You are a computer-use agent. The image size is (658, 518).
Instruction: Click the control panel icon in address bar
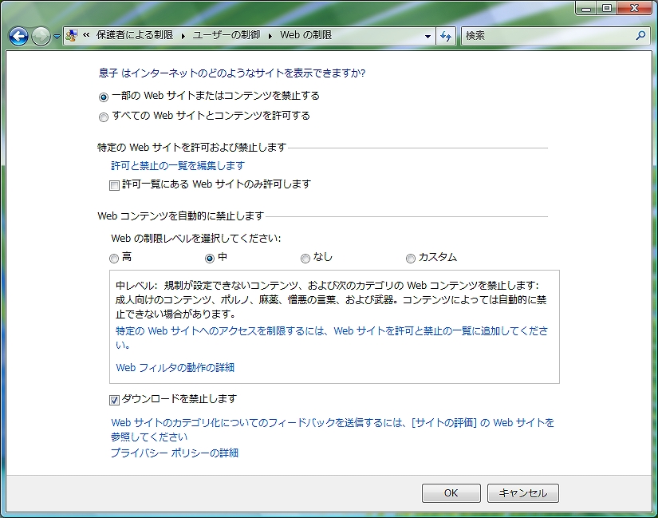pos(72,36)
